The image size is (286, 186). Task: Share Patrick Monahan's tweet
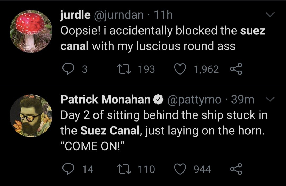click(x=236, y=169)
